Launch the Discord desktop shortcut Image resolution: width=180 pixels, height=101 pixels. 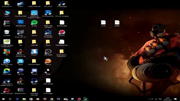coord(34,72)
